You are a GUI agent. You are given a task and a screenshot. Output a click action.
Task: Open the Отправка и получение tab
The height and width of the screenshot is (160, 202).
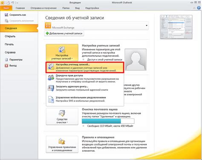(x=43, y=8)
